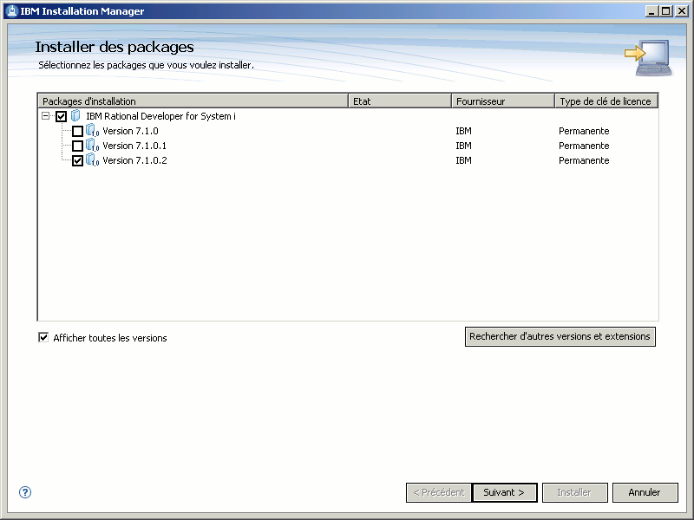Click Permanente license cell for Version 7.1.0.1

tap(584, 146)
